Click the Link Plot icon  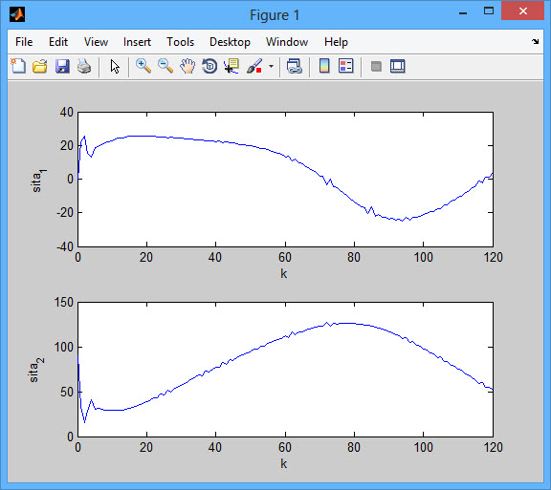(x=295, y=66)
